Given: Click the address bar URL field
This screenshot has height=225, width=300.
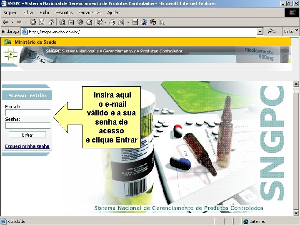Looking at the screenshot, I should [142, 32].
